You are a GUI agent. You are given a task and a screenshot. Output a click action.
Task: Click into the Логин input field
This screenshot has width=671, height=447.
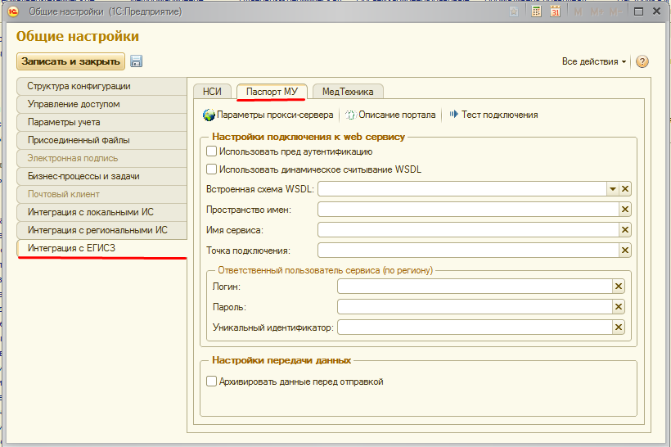coord(475,286)
